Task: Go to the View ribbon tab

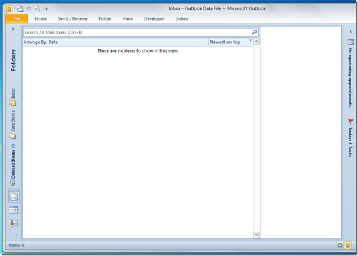Action: (x=127, y=19)
